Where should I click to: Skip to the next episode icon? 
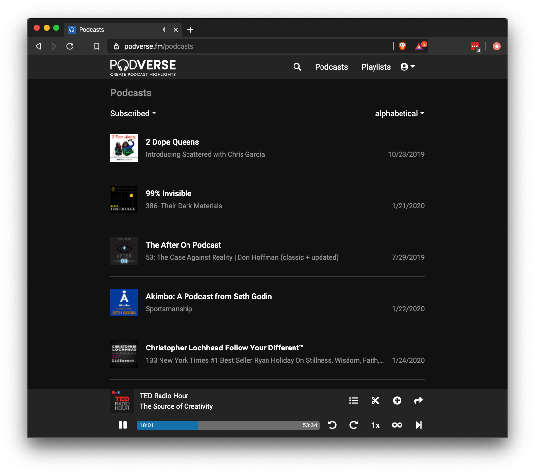click(x=419, y=425)
